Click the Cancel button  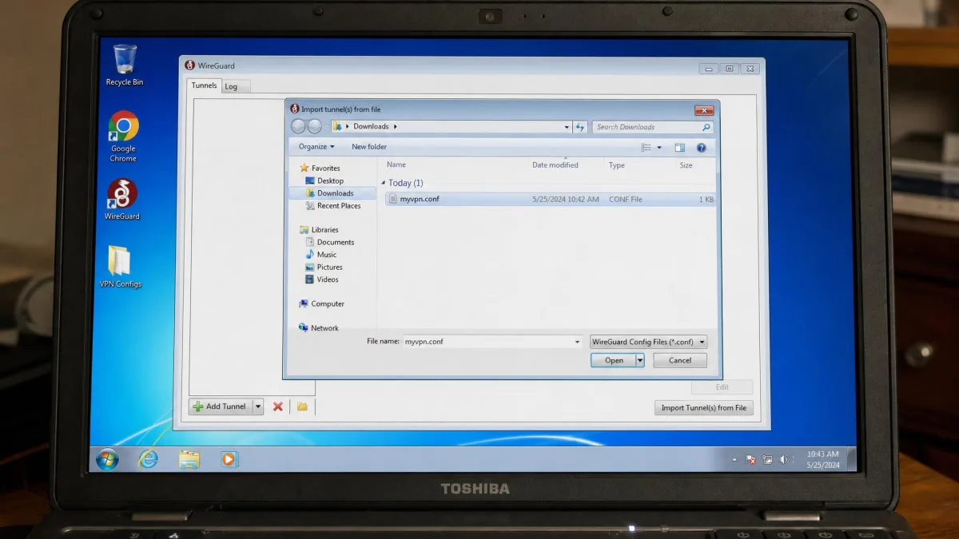[x=680, y=361]
